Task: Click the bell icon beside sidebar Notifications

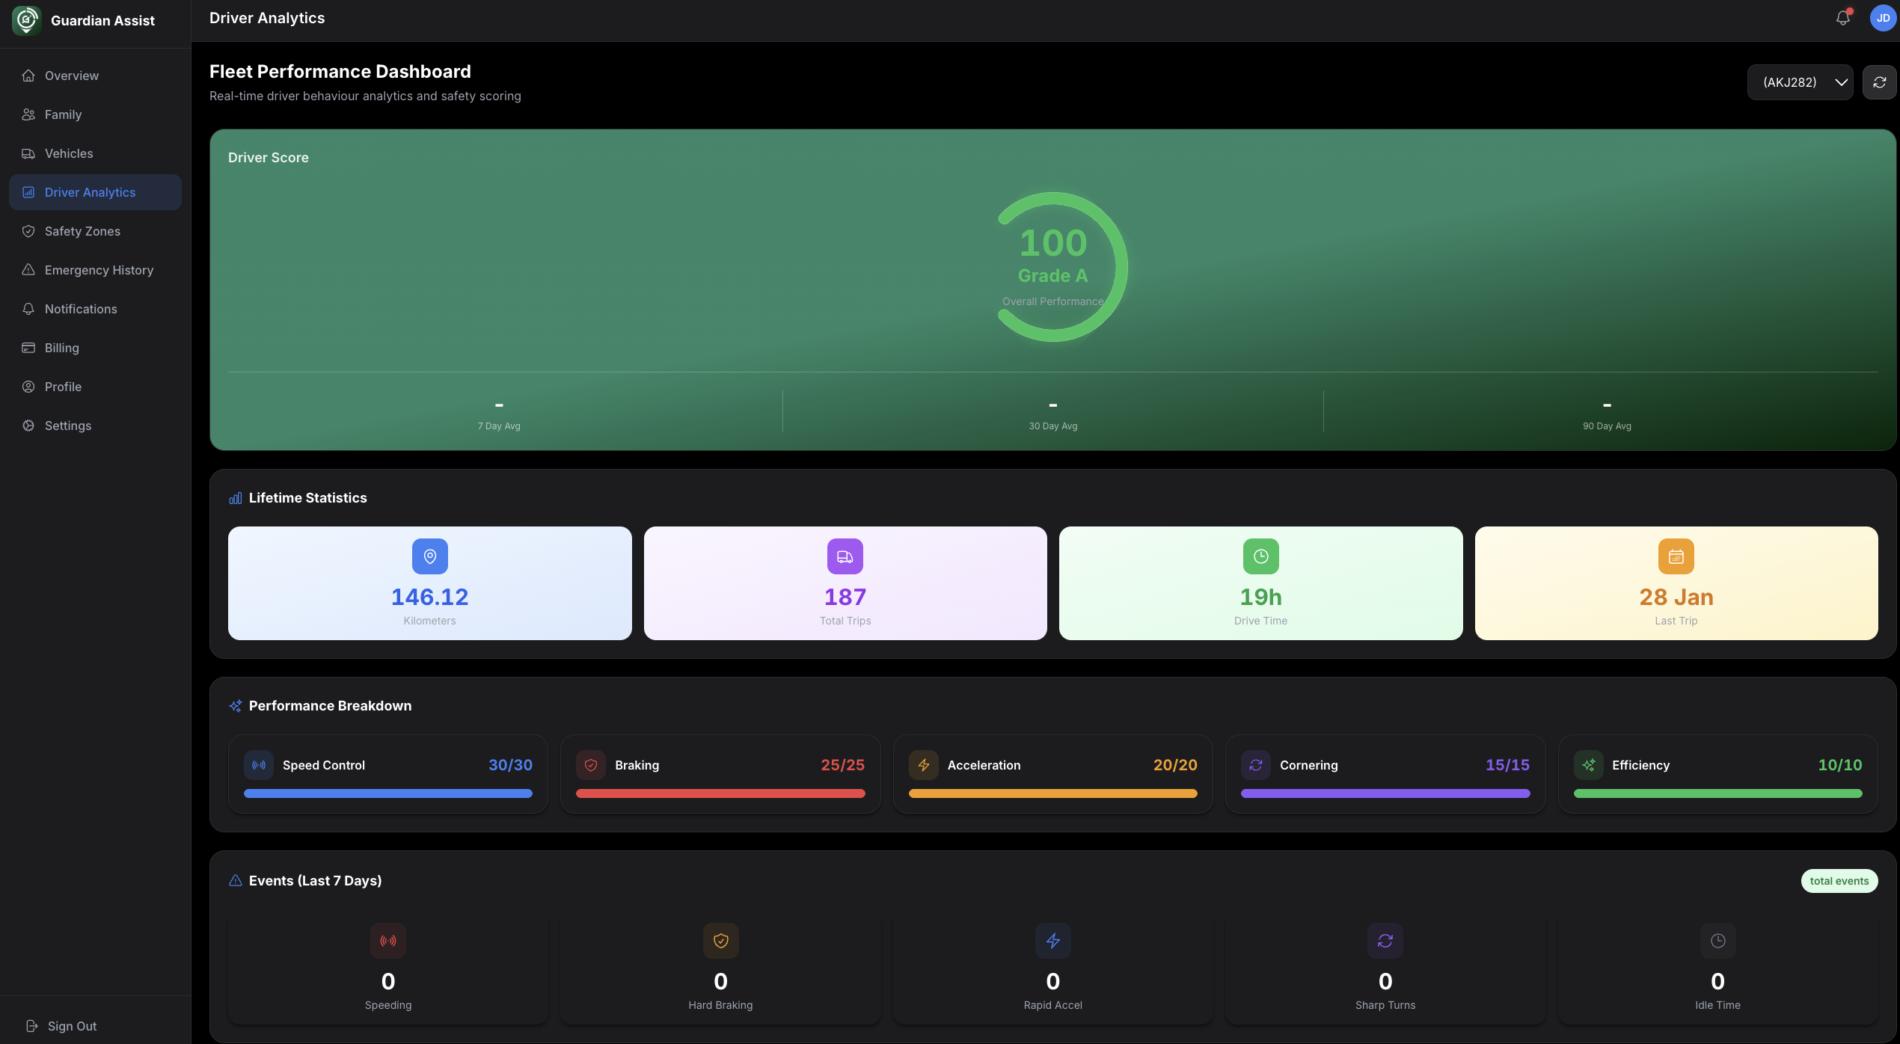Action: pos(28,309)
